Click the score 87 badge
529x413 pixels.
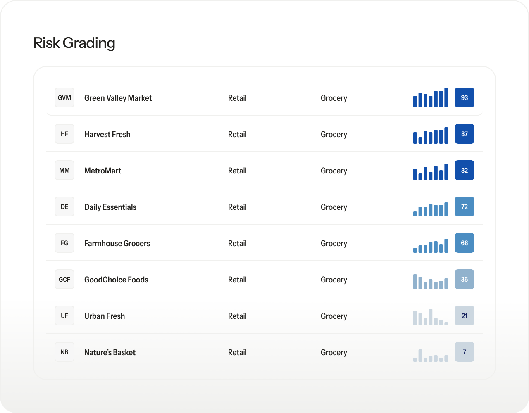(x=464, y=134)
